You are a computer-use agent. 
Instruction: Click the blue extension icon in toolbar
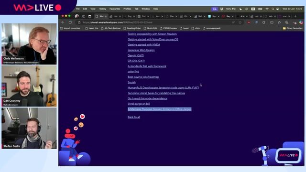(x=256, y=22)
